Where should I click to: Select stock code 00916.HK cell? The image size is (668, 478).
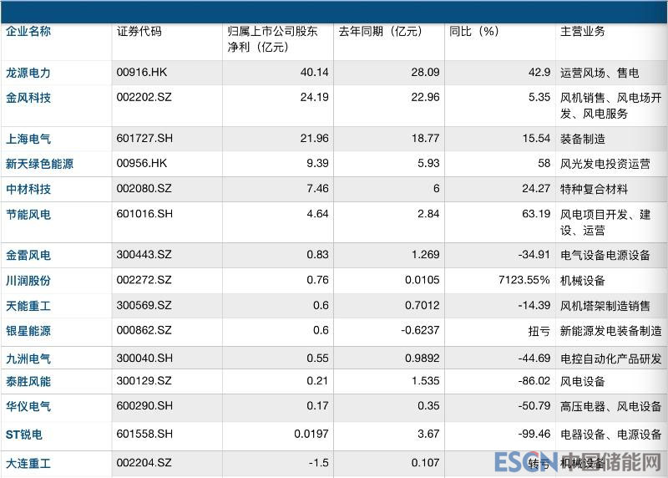coord(143,73)
